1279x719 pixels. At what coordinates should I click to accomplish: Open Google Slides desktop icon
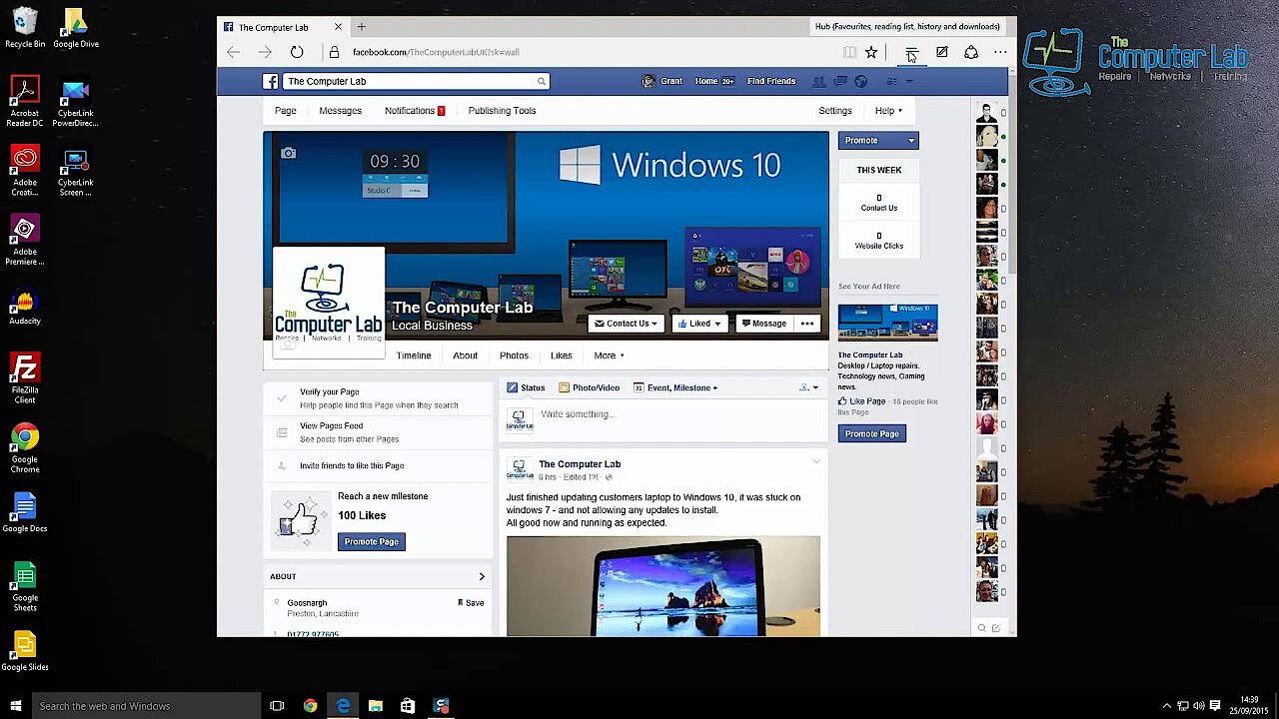25,651
